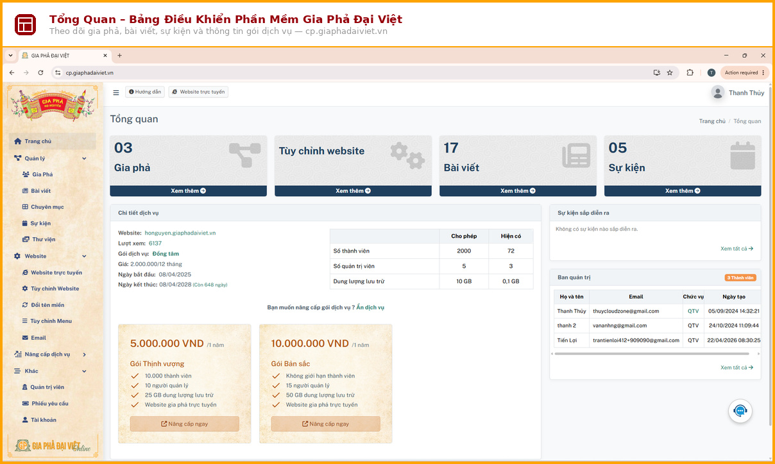
Task: Click the calendar icon on Sự kiện card
Action: click(743, 156)
